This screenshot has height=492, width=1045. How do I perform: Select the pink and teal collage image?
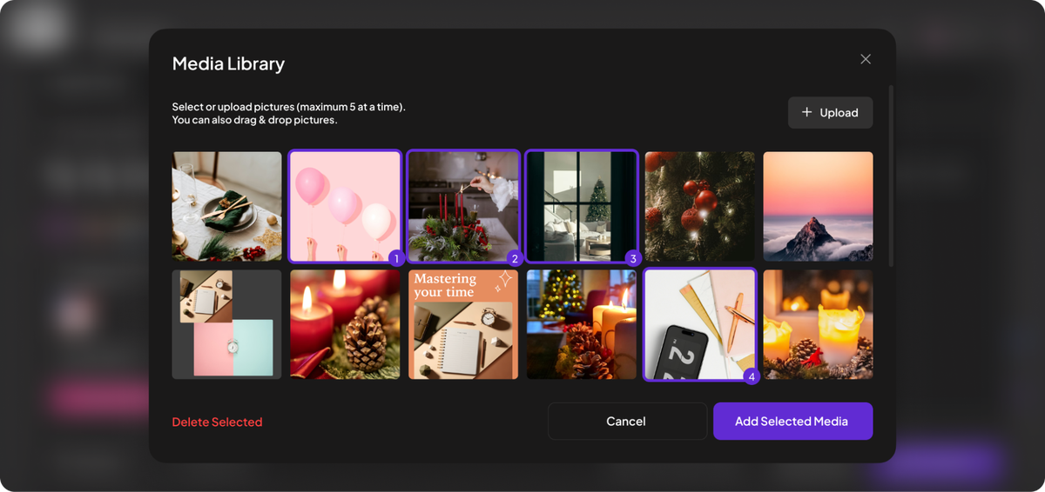[226, 324]
